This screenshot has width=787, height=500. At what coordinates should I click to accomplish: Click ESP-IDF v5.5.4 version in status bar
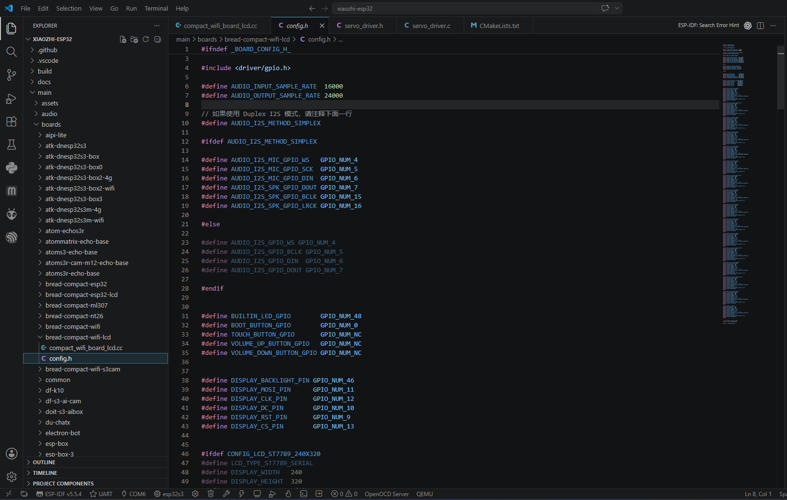tap(59, 494)
